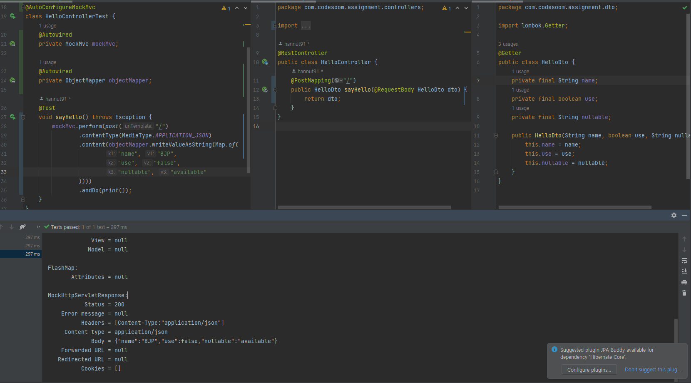Toggle soft-wrap for the console output

[x=684, y=261]
